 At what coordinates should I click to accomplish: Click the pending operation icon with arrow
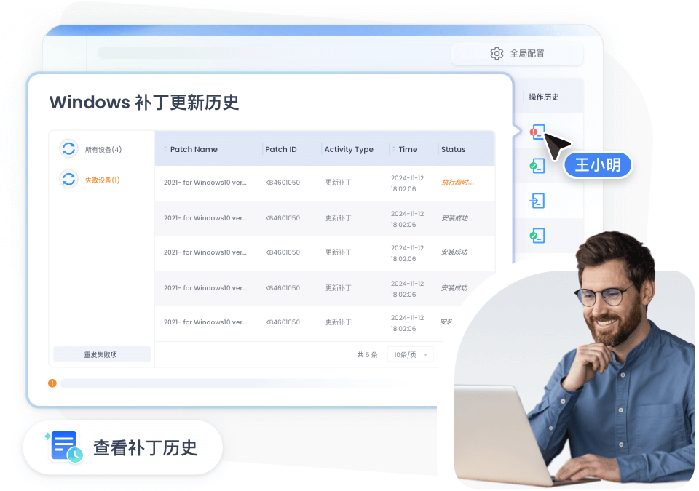[537, 201]
